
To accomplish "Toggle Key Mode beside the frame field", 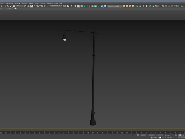I will [176, 137].
